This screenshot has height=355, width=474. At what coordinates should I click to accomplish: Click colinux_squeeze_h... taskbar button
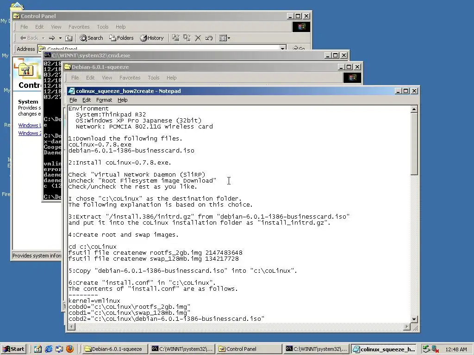384,349
